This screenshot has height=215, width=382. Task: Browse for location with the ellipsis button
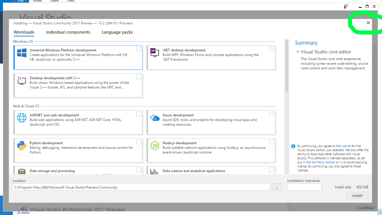[277, 187]
